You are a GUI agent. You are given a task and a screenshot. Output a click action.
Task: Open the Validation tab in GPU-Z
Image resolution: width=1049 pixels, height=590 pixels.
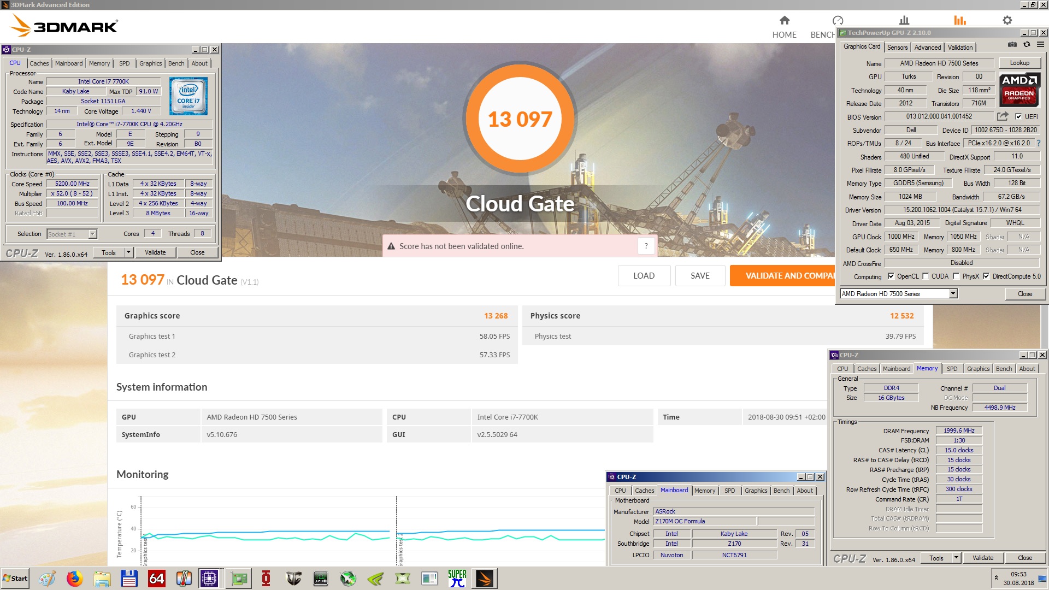pyautogui.click(x=960, y=48)
